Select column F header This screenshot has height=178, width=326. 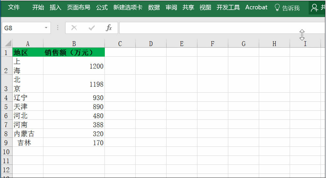213,44
